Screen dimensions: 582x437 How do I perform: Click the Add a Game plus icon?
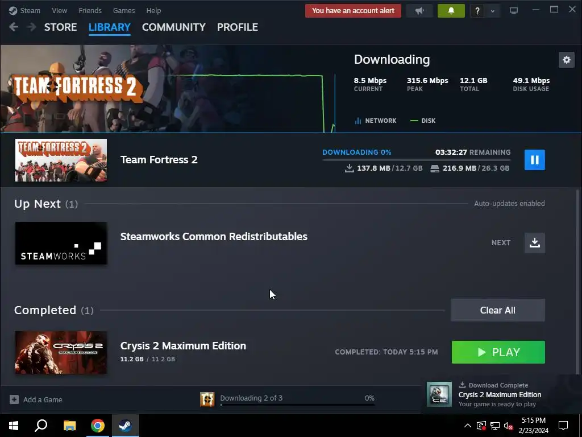[x=14, y=399]
